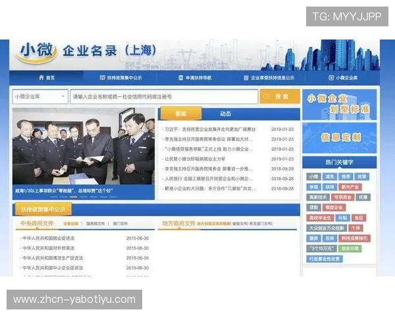395x316 pixels.
Task: Click the active slideshow indicator dash
Action: [x=74, y=197]
